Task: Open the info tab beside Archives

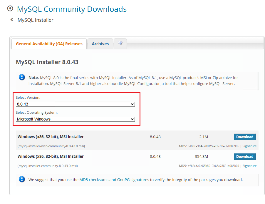Action: click(120, 44)
